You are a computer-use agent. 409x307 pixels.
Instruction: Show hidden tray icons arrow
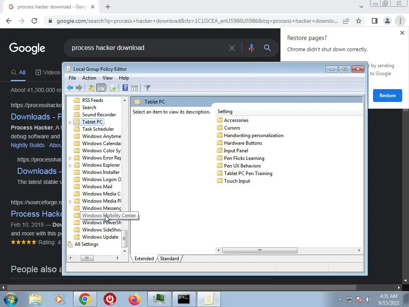click(x=340, y=299)
